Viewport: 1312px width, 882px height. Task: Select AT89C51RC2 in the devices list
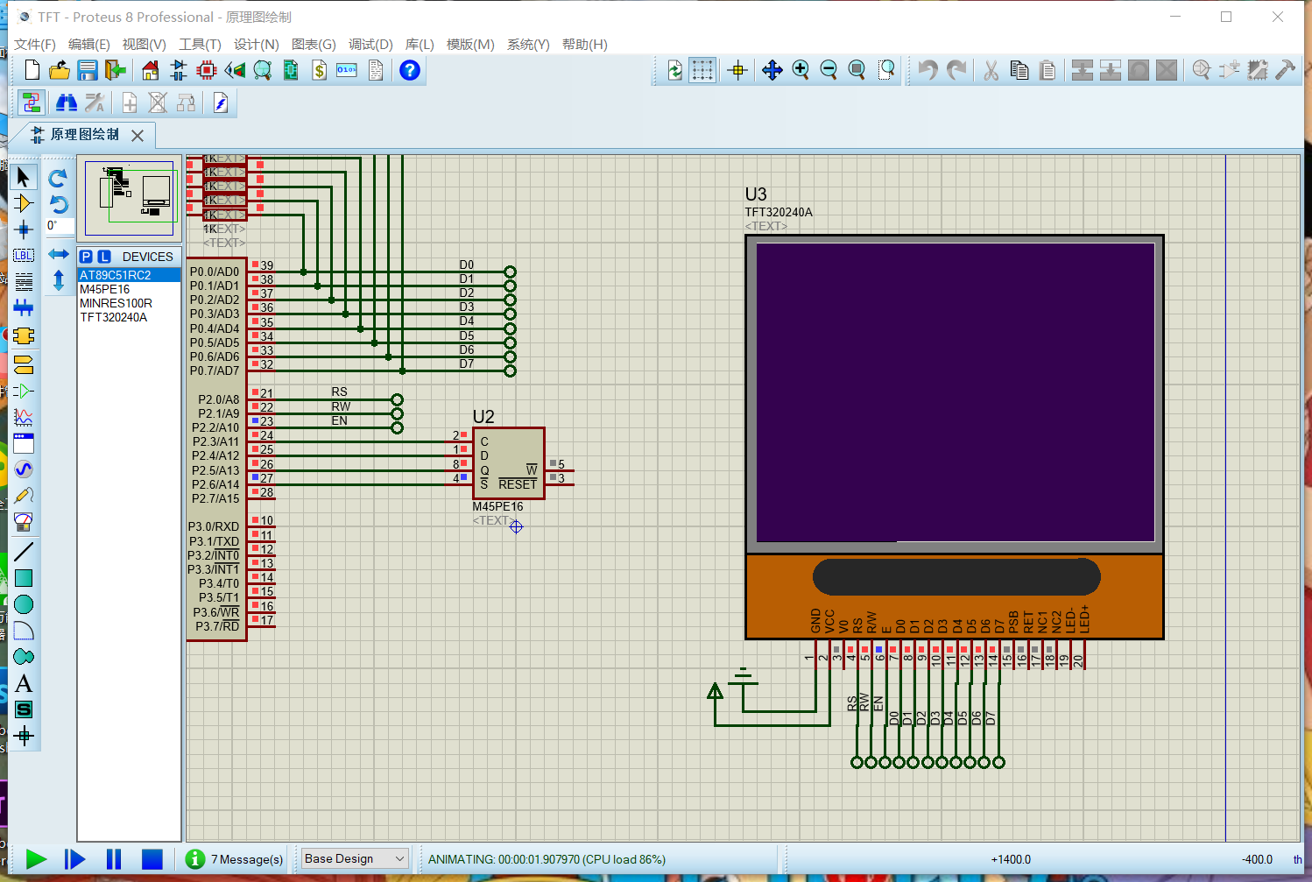click(x=130, y=275)
